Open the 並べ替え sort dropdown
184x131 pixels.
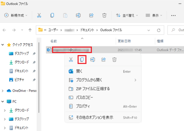(x=127, y=15)
